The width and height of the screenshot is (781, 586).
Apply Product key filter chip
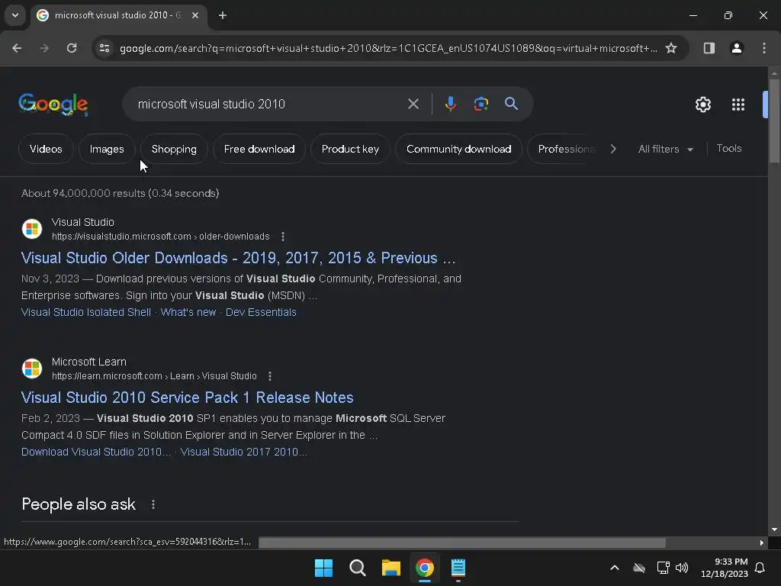pos(350,149)
